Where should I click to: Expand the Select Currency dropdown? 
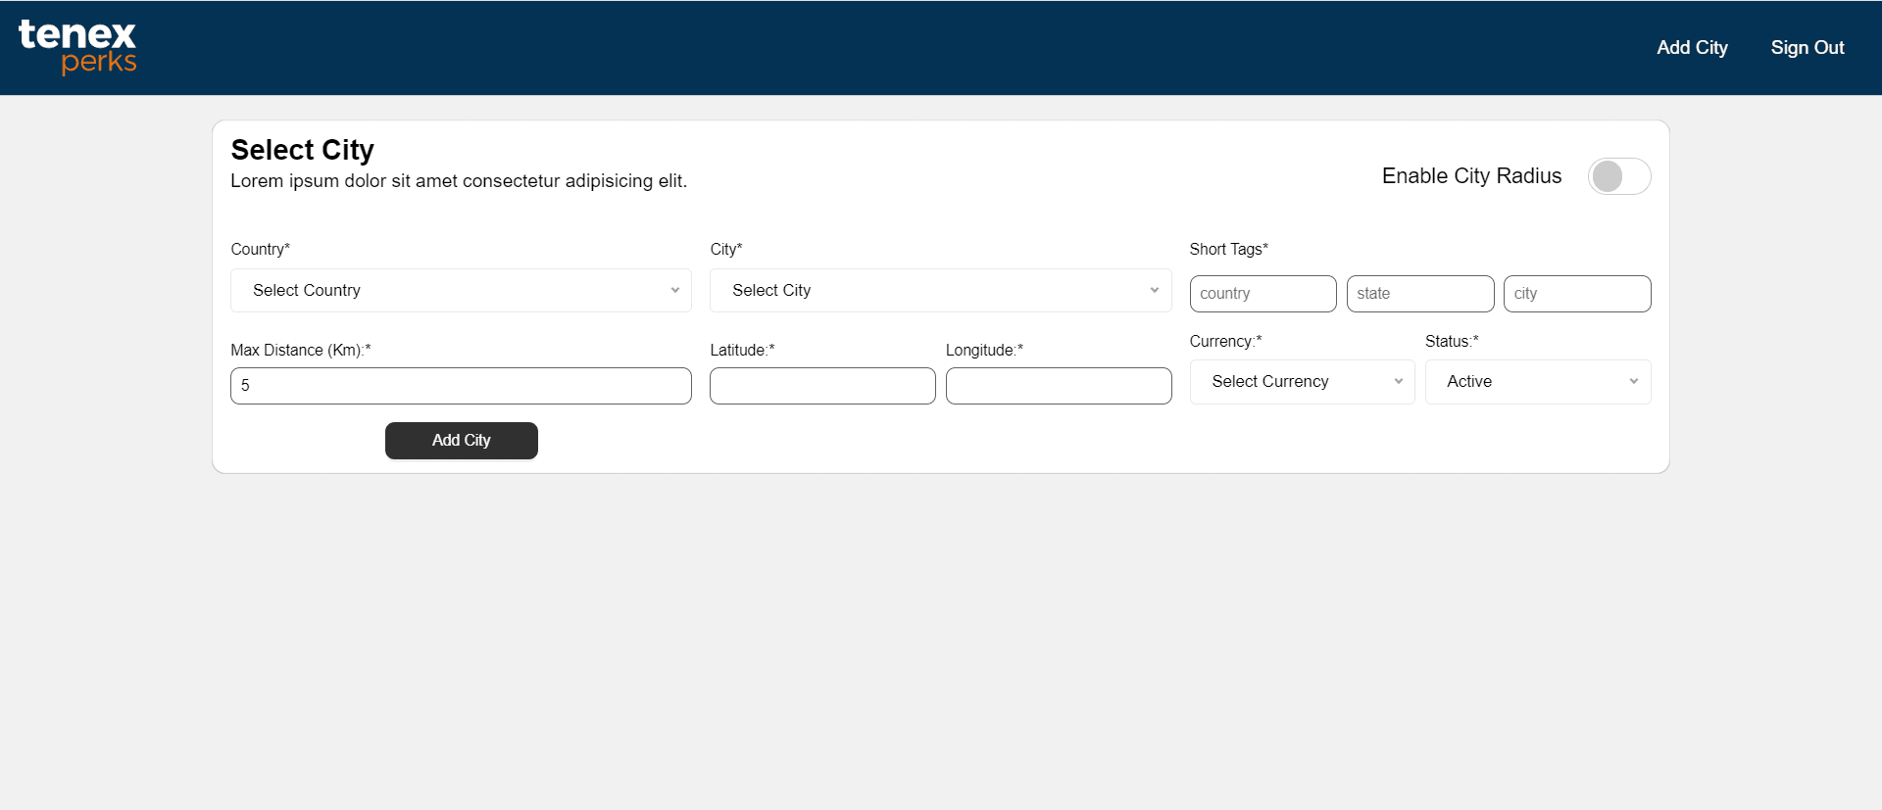1302,382
